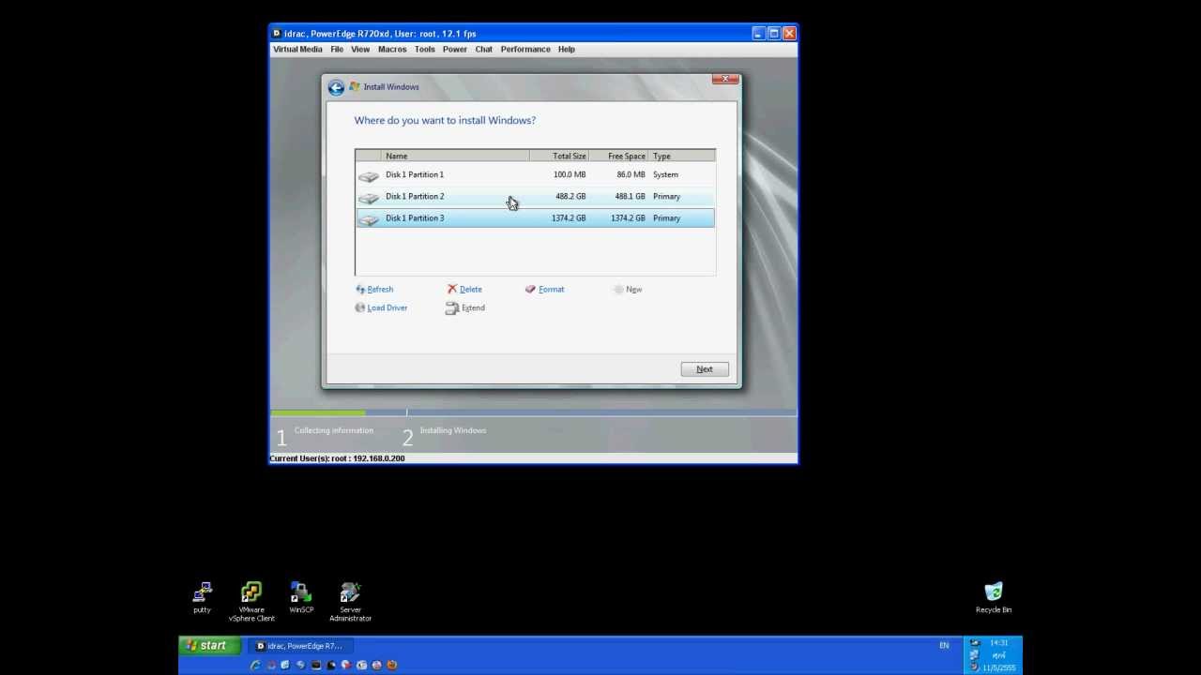The image size is (1201, 675).
Task: Open the View menu
Action: 360,49
